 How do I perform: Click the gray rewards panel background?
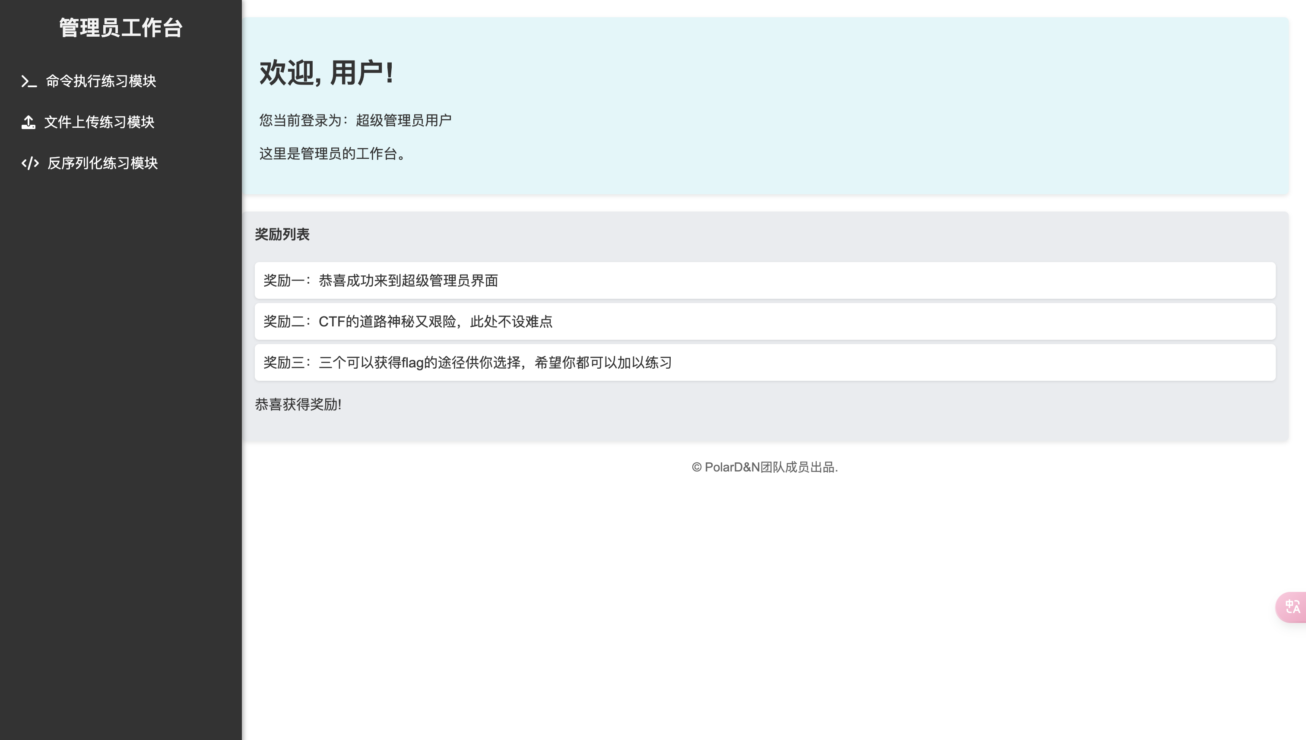tap(813, 412)
